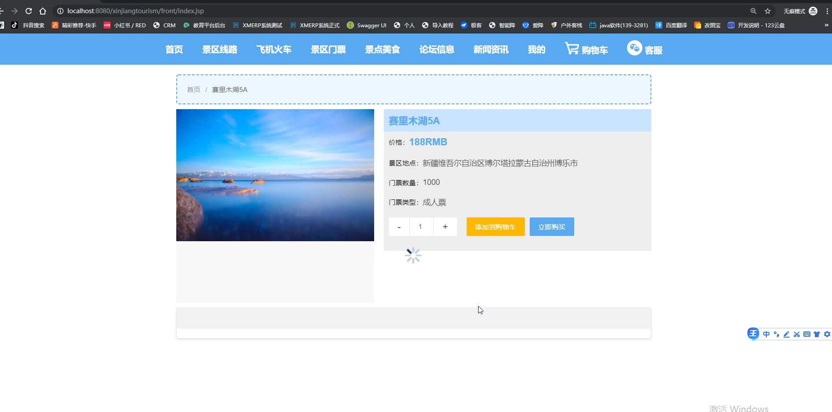Open the CRM bookmark
The width and height of the screenshot is (832, 412).
click(x=164, y=26)
